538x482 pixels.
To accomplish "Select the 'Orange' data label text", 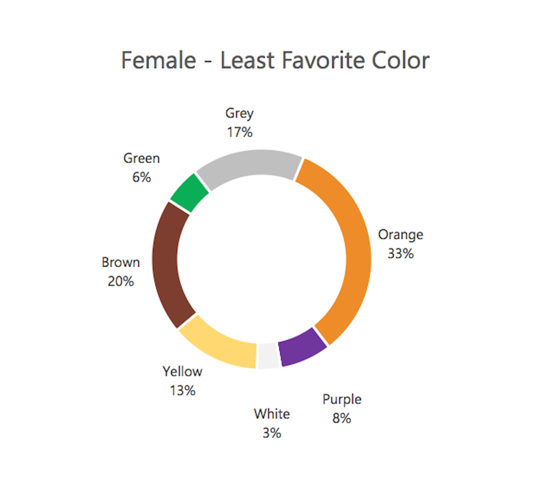I will click(400, 234).
